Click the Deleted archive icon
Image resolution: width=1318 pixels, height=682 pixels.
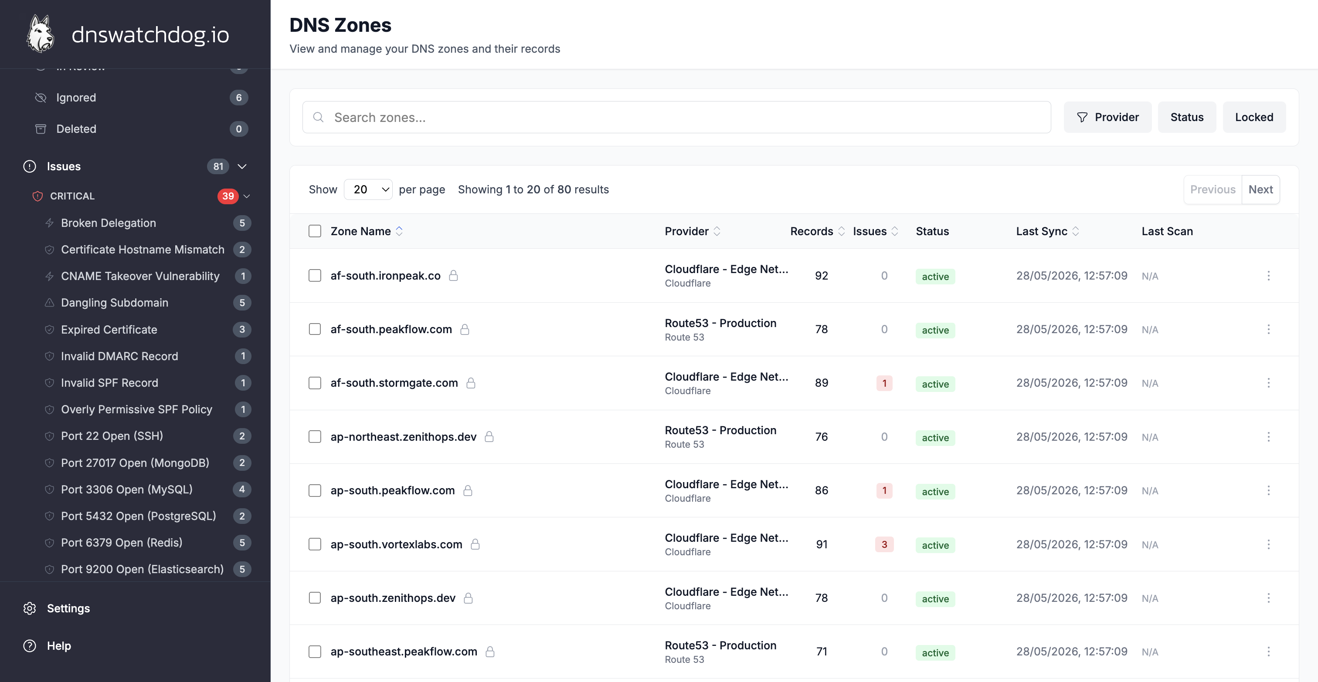41,129
